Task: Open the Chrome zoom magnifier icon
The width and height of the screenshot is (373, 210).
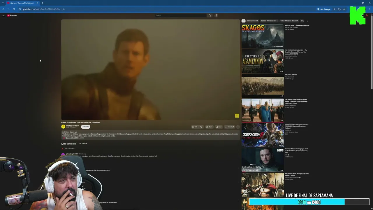Action: click(x=335, y=9)
